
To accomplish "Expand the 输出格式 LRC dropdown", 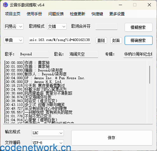I will [x=48, y=133].
